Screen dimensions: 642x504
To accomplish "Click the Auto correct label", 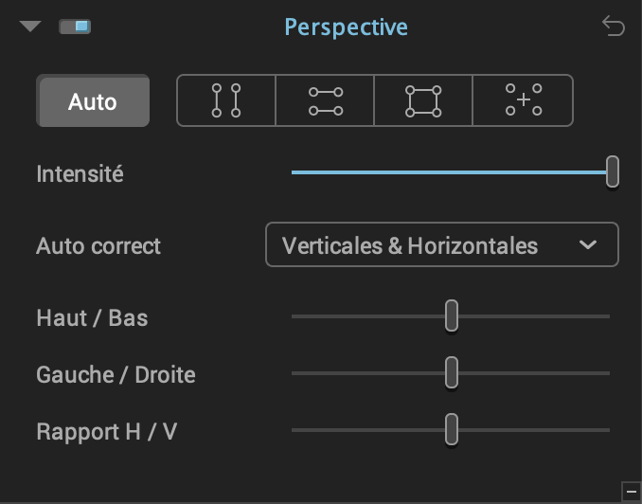I will [98, 246].
